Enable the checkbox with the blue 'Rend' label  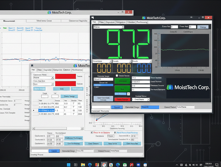click(x=115, y=132)
